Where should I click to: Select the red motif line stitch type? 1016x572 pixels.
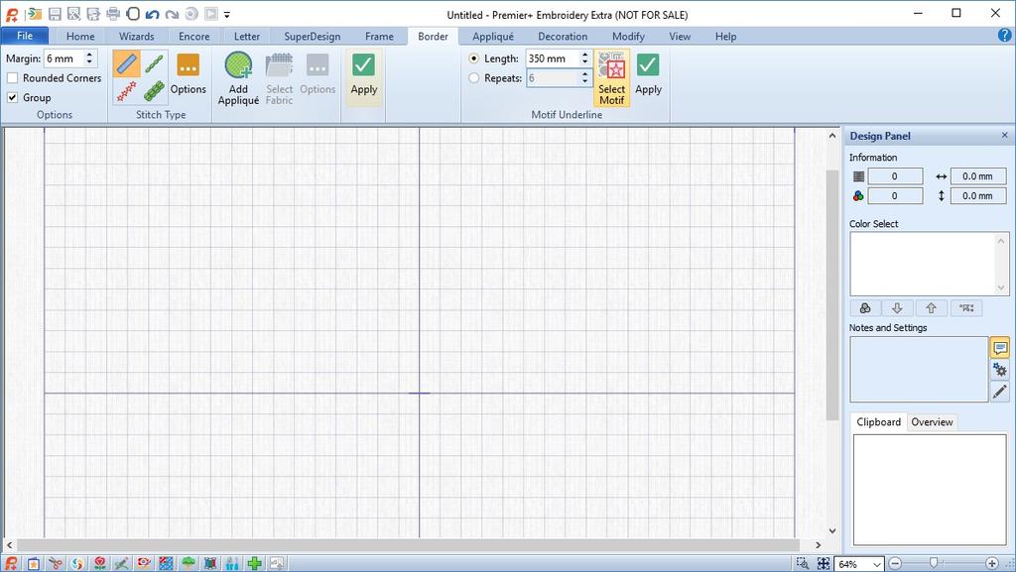(x=126, y=91)
